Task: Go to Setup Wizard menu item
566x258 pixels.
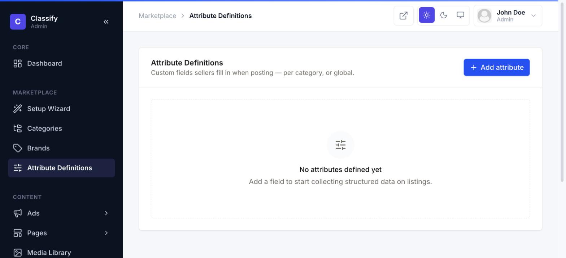Action: tap(61, 109)
